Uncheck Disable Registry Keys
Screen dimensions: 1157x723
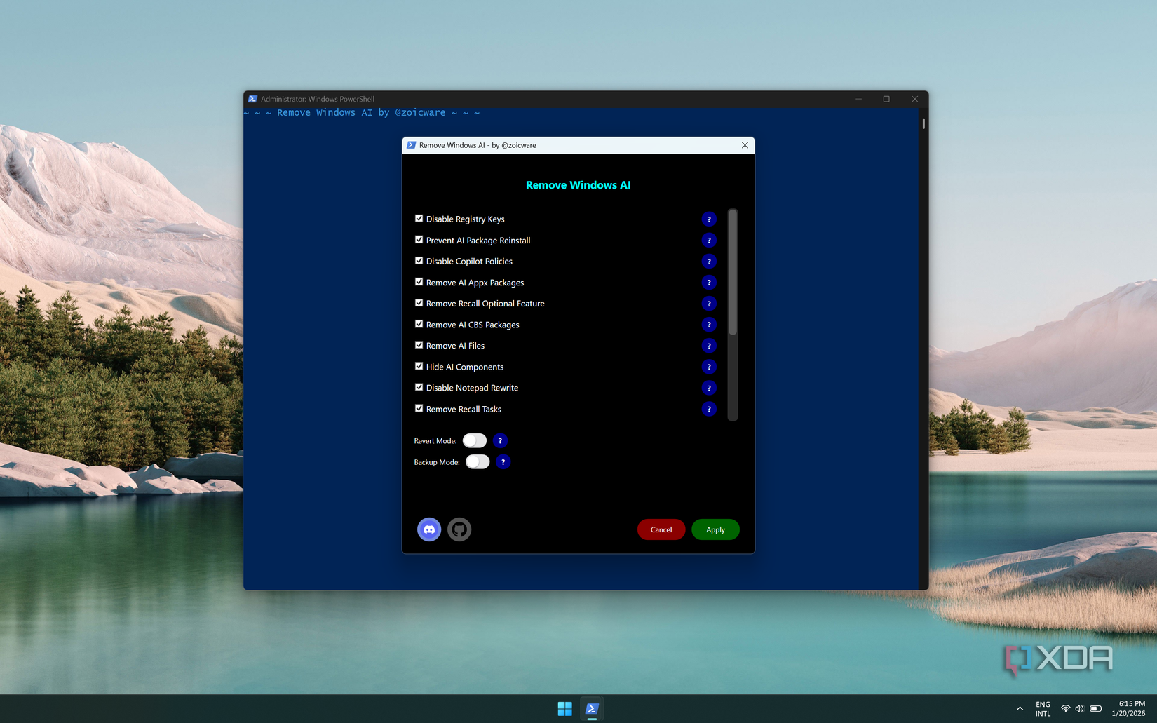pos(419,218)
